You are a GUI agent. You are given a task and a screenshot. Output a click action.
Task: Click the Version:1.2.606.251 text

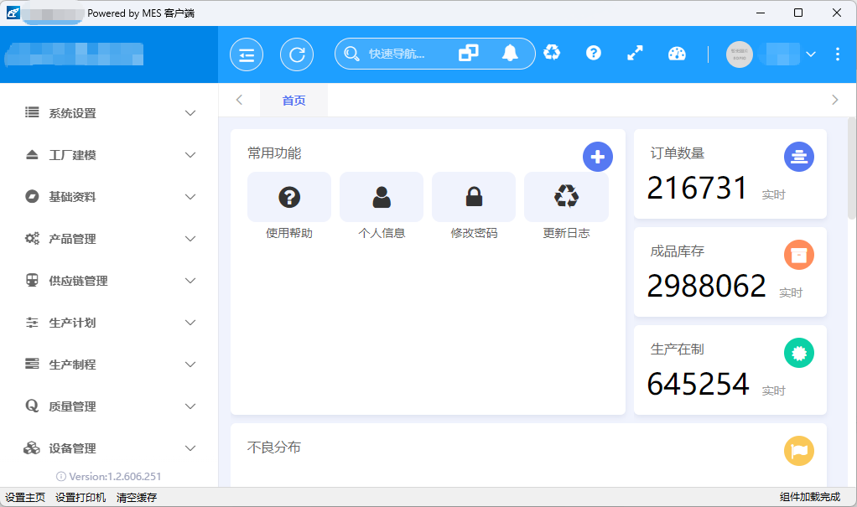[x=115, y=476]
